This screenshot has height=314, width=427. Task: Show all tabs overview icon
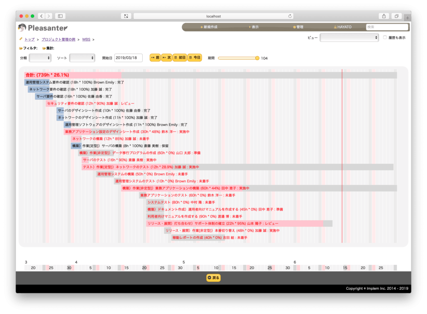[397, 16]
